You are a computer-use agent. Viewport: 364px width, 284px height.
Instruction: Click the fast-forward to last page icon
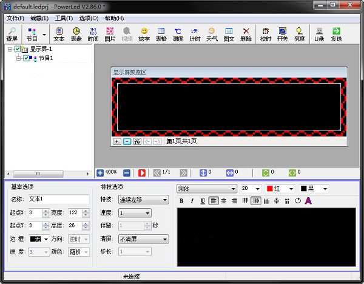(183, 173)
